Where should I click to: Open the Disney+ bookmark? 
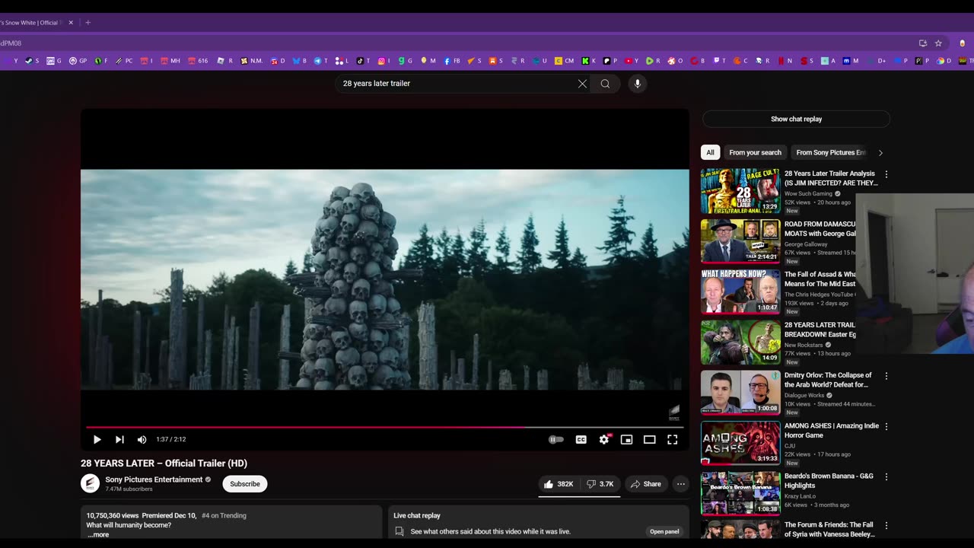tap(877, 61)
